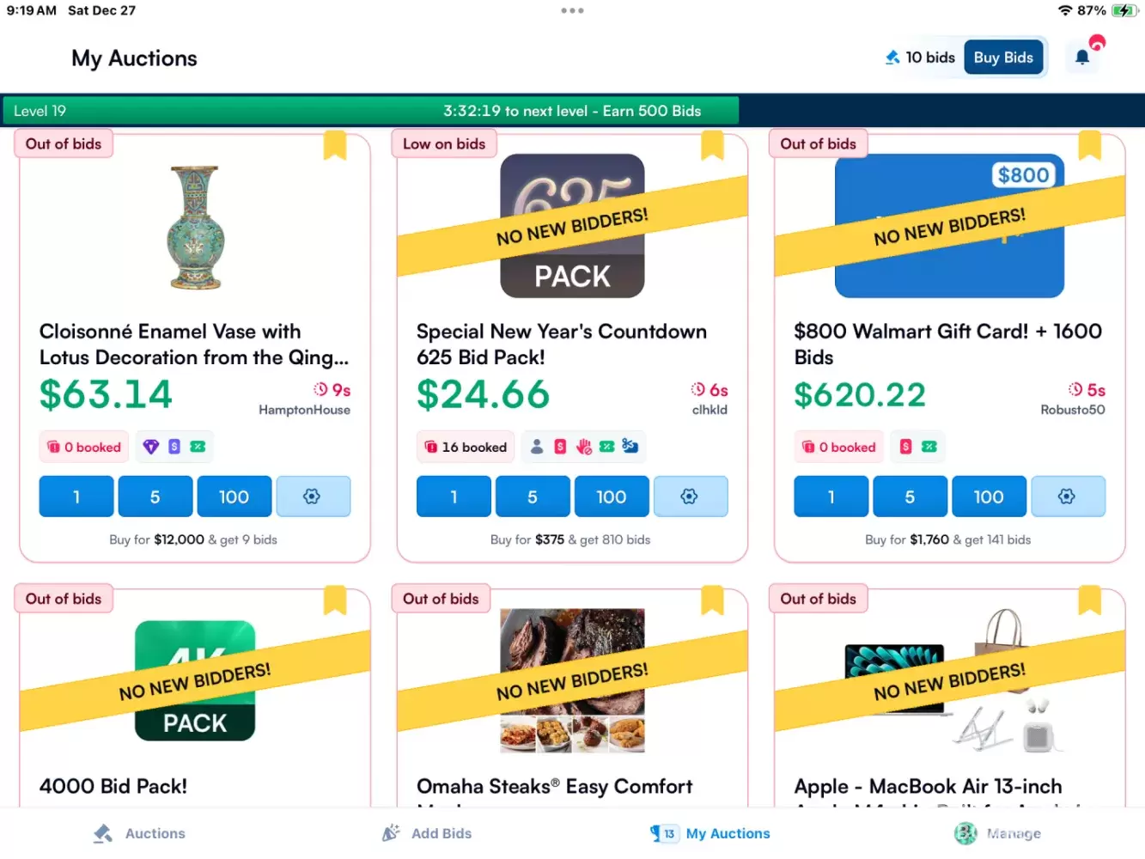The height and width of the screenshot is (859, 1145).
Task: Open the notifications bell icon
Action: click(1082, 58)
